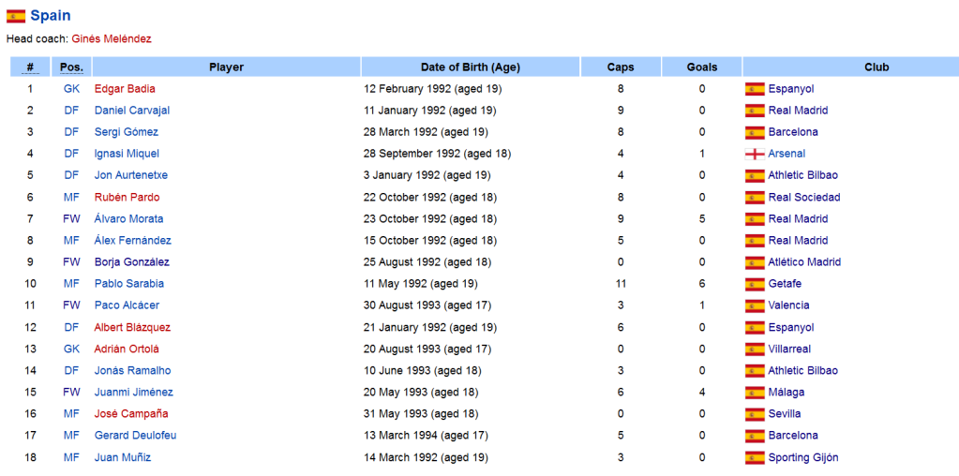Open the Spain heading link
The height and width of the screenshot is (476, 959).
tap(50, 16)
